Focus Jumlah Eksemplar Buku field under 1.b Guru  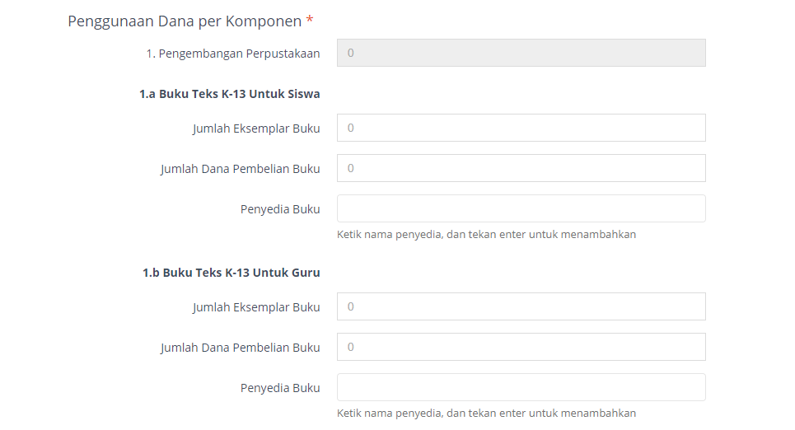(521, 306)
